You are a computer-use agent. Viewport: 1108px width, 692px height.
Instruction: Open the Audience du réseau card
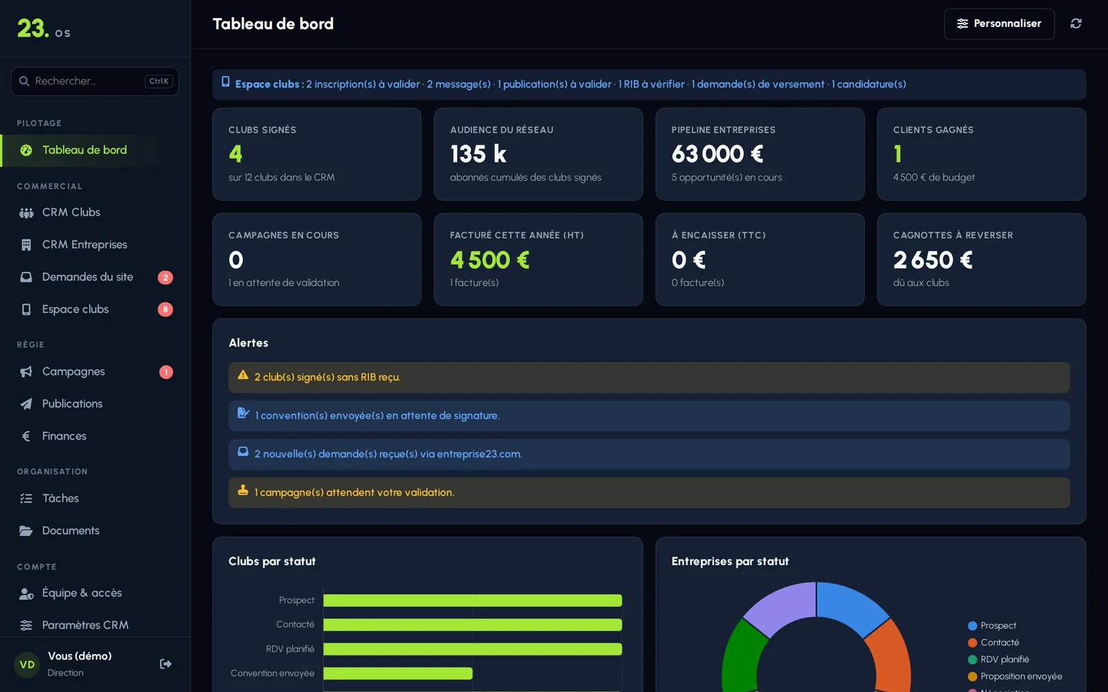click(x=539, y=154)
